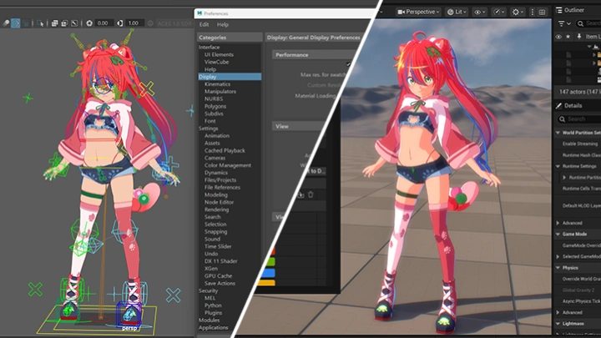The height and width of the screenshot is (338, 601).
Task: Toggle the highlighted isolate select icon in Maya toolbar
Action: pos(16,23)
